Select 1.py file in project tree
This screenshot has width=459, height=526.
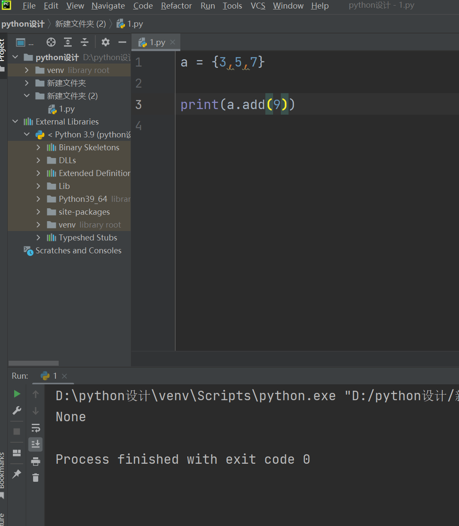61,109
